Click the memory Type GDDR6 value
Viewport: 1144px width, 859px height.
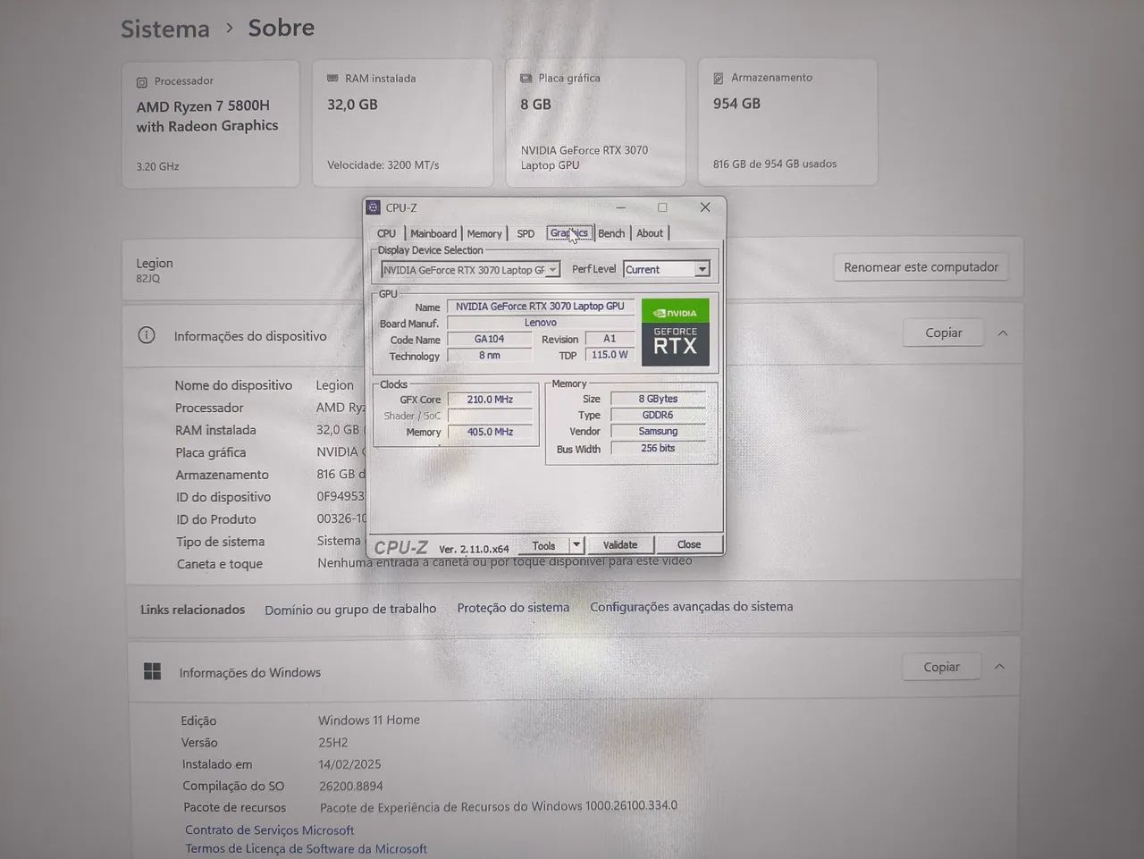coord(658,415)
